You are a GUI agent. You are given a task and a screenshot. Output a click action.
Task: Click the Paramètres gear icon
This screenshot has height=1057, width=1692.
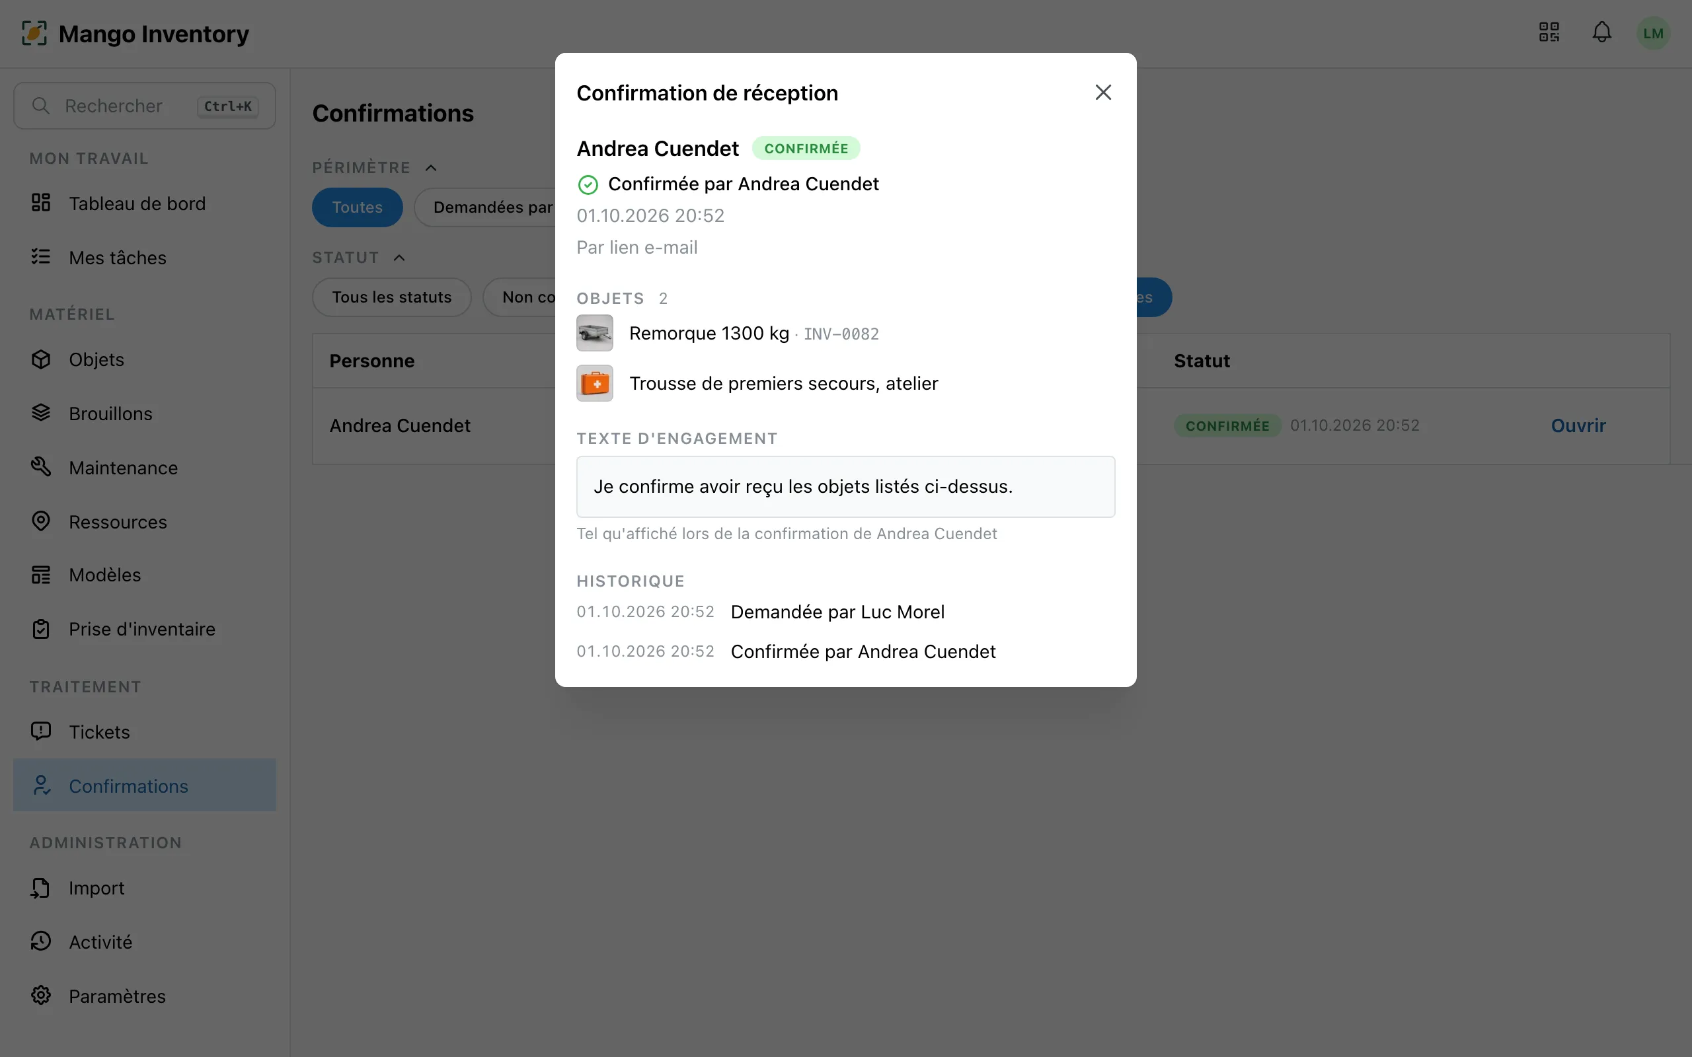pyautogui.click(x=41, y=995)
